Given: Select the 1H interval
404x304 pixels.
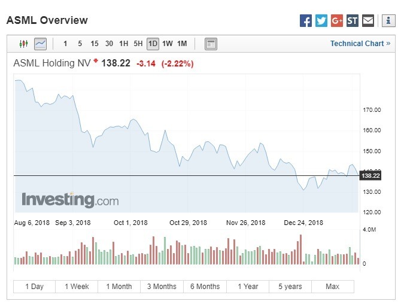Looking at the screenshot, I should point(123,44).
